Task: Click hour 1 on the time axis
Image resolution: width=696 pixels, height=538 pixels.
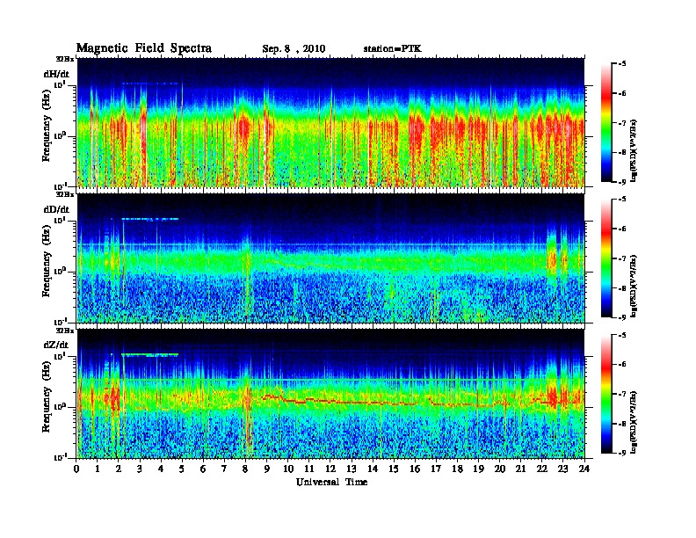Action: coord(98,469)
